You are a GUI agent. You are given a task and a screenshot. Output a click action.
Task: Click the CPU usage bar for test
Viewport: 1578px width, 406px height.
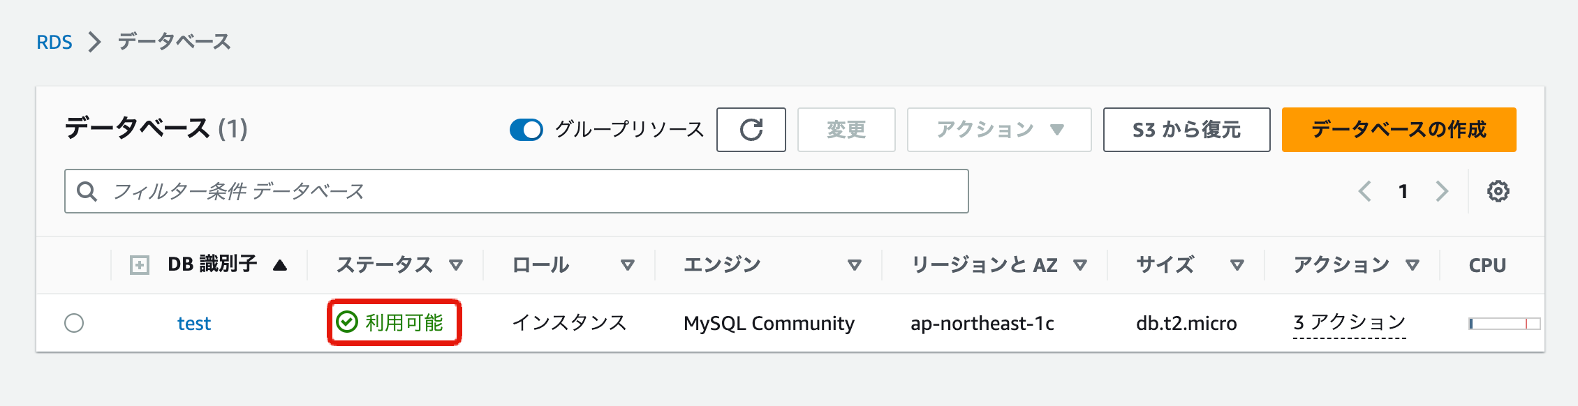[x=1504, y=324]
